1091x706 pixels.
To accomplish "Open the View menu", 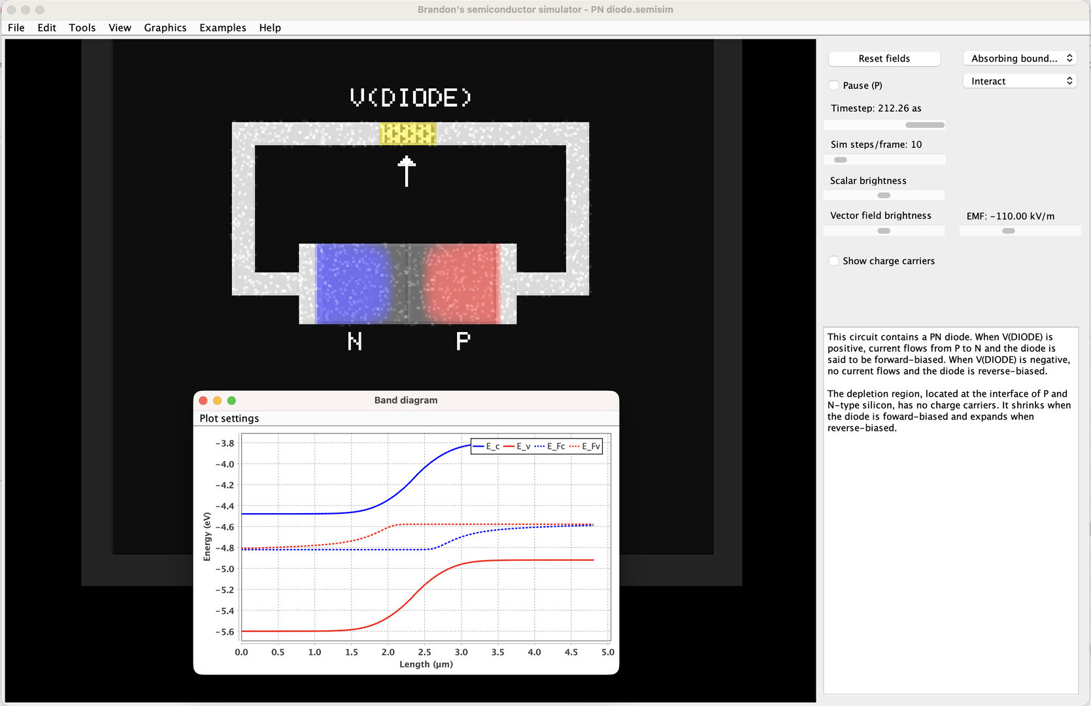I will (x=120, y=27).
